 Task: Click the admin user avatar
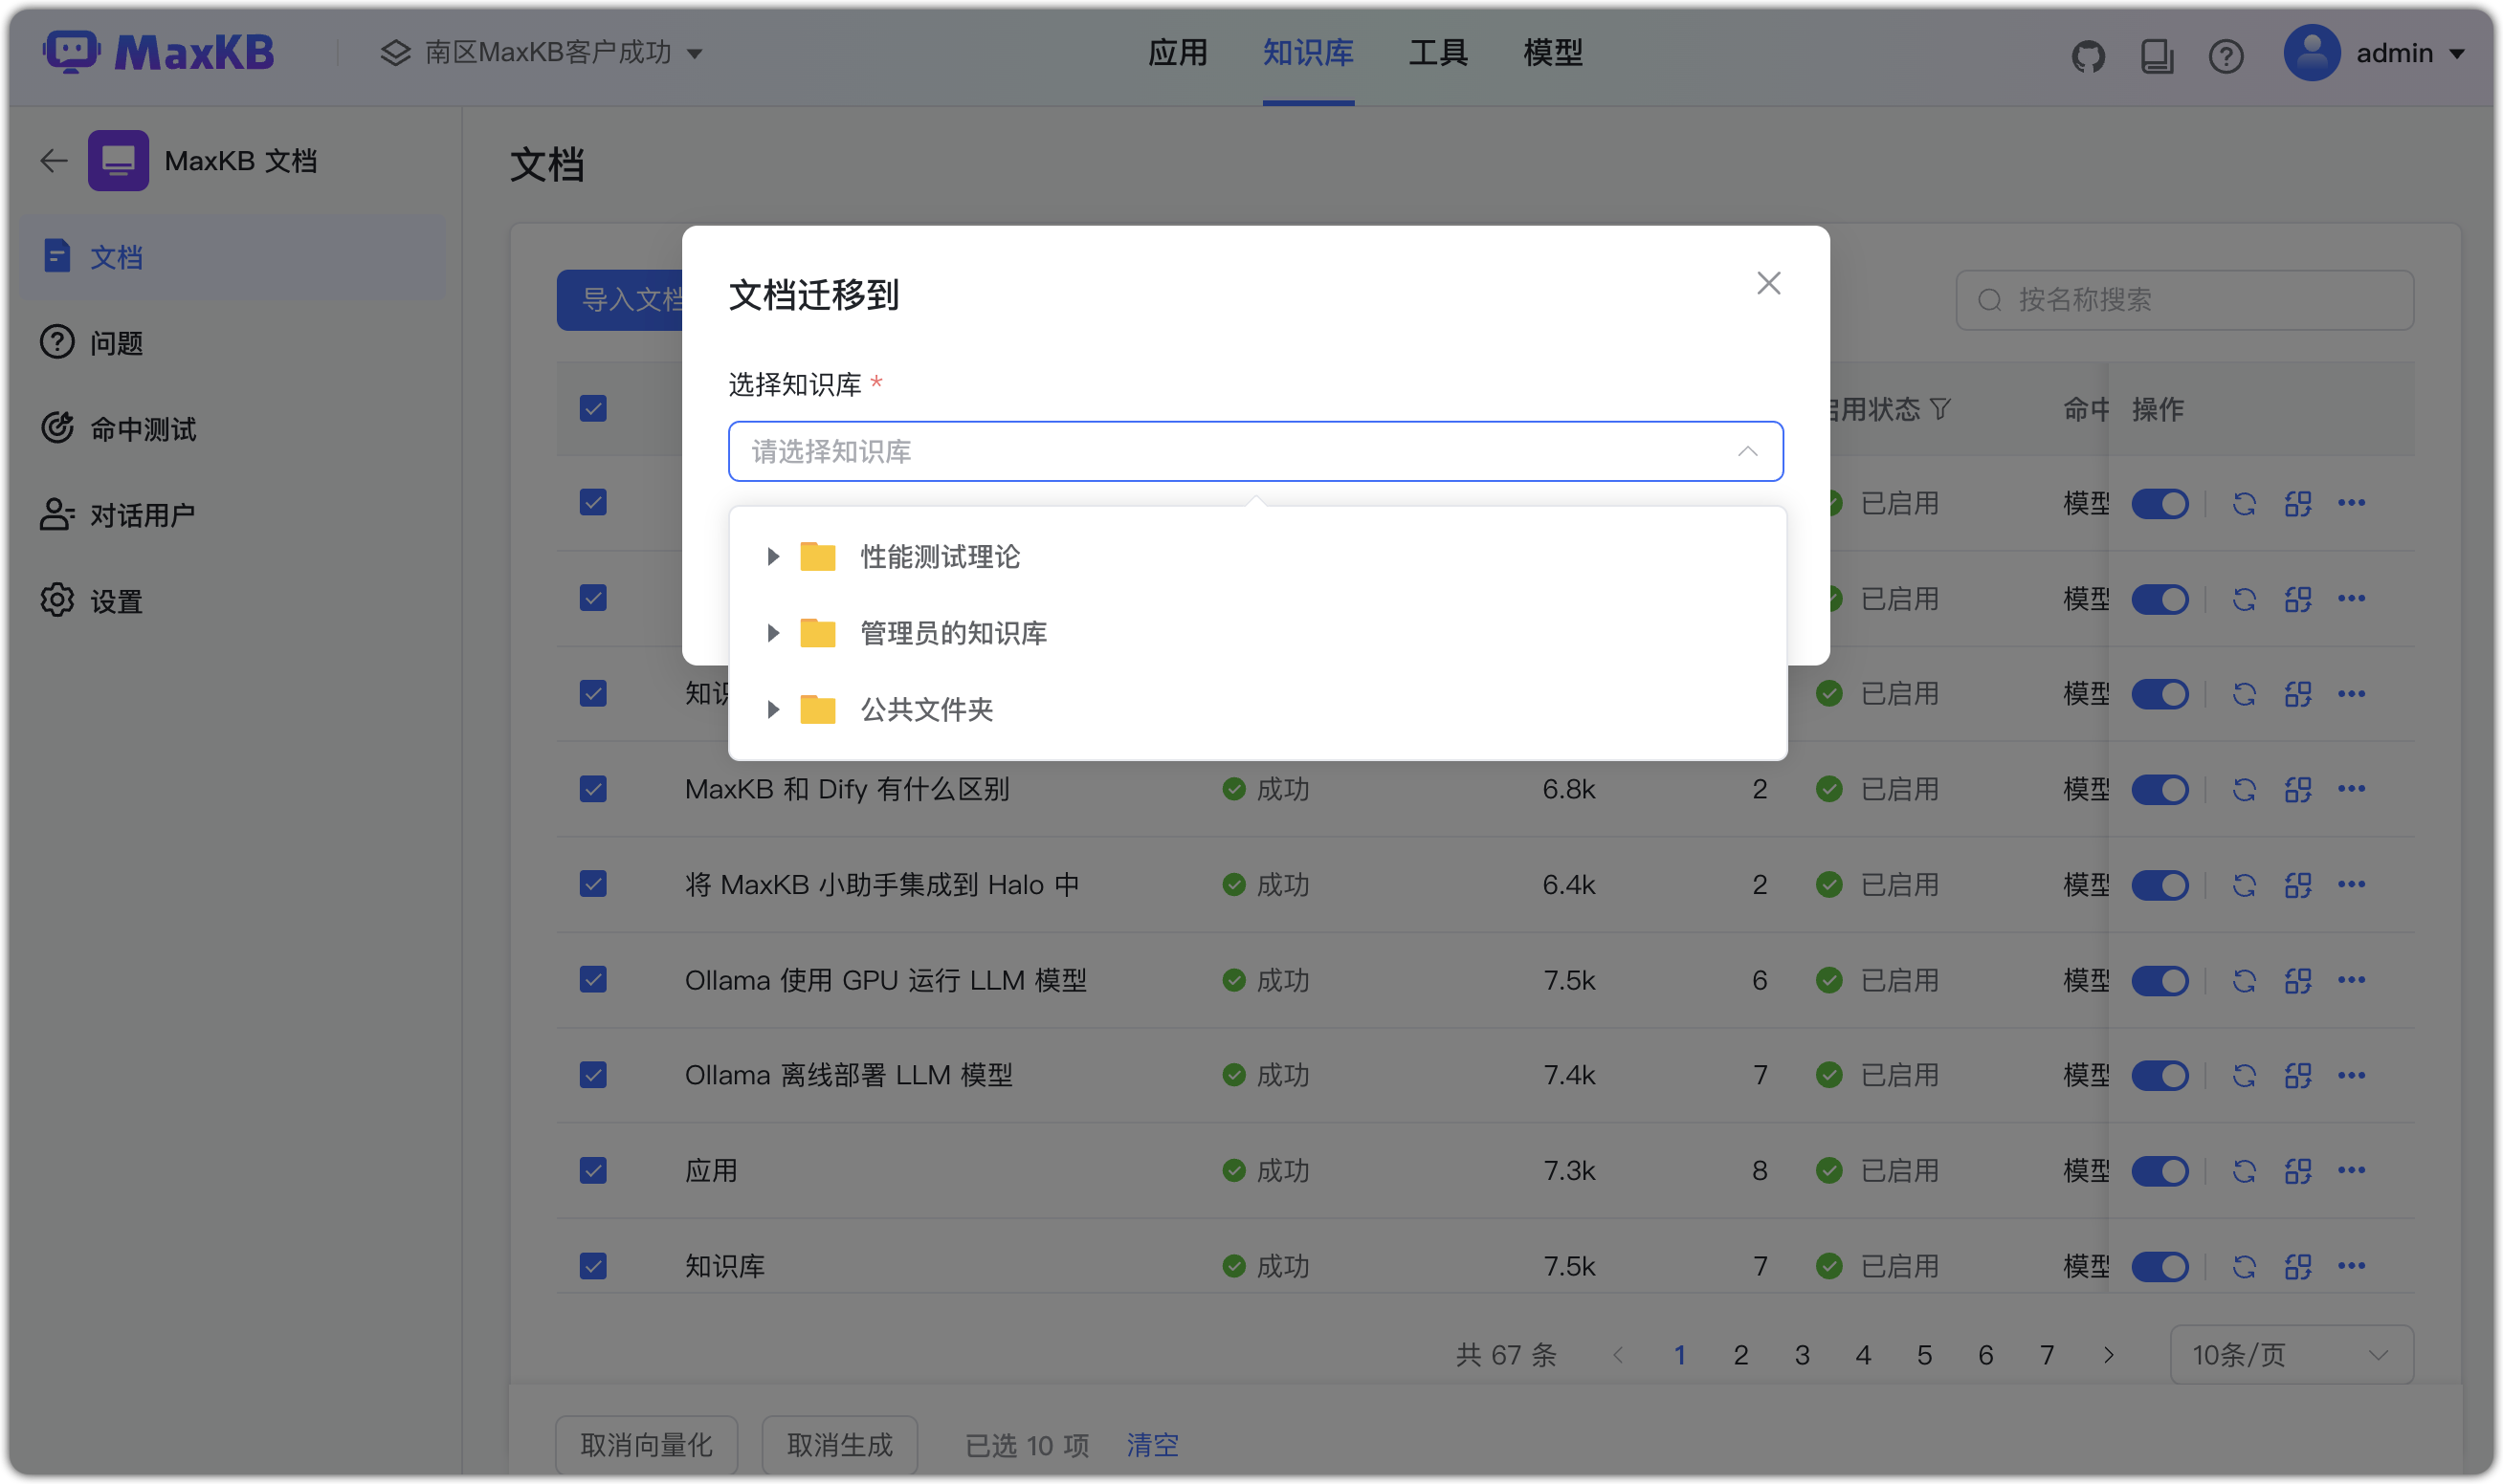click(2312, 53)
